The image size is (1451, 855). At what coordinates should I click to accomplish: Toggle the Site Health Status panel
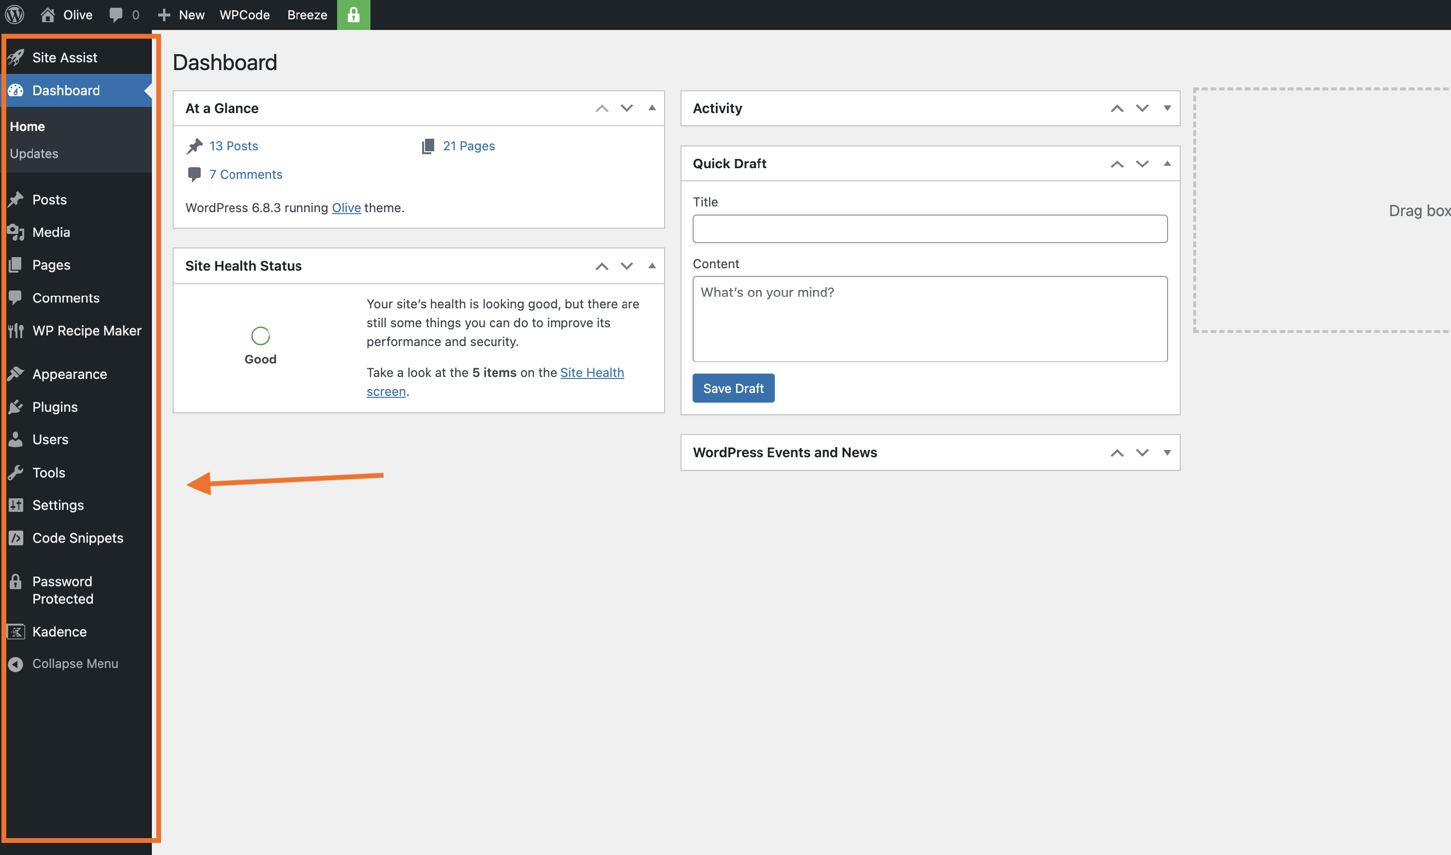[x=652, y=266]
